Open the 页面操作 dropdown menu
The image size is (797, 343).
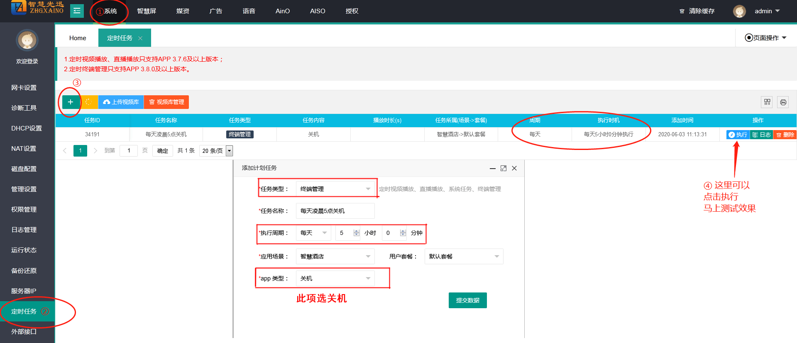point(766,38)
